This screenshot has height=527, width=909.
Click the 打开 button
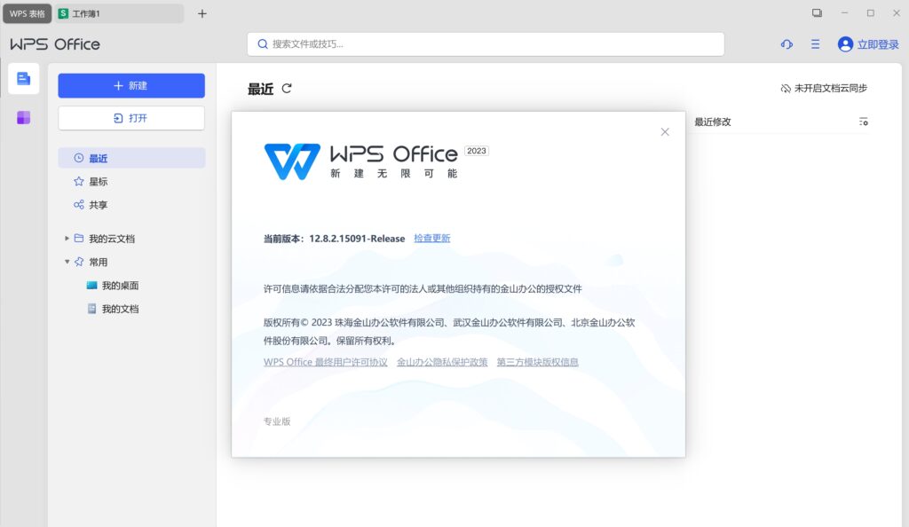click(131, 118)
